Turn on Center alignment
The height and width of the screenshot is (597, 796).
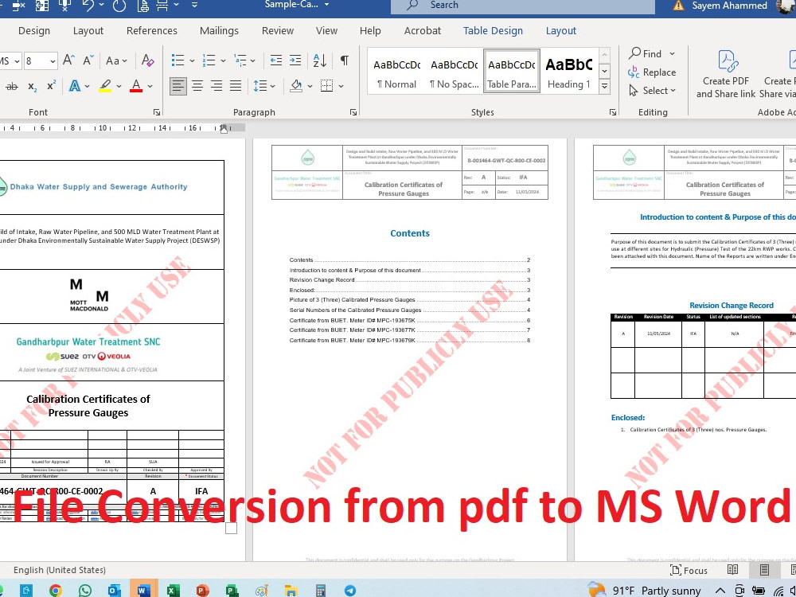(197, 86)
